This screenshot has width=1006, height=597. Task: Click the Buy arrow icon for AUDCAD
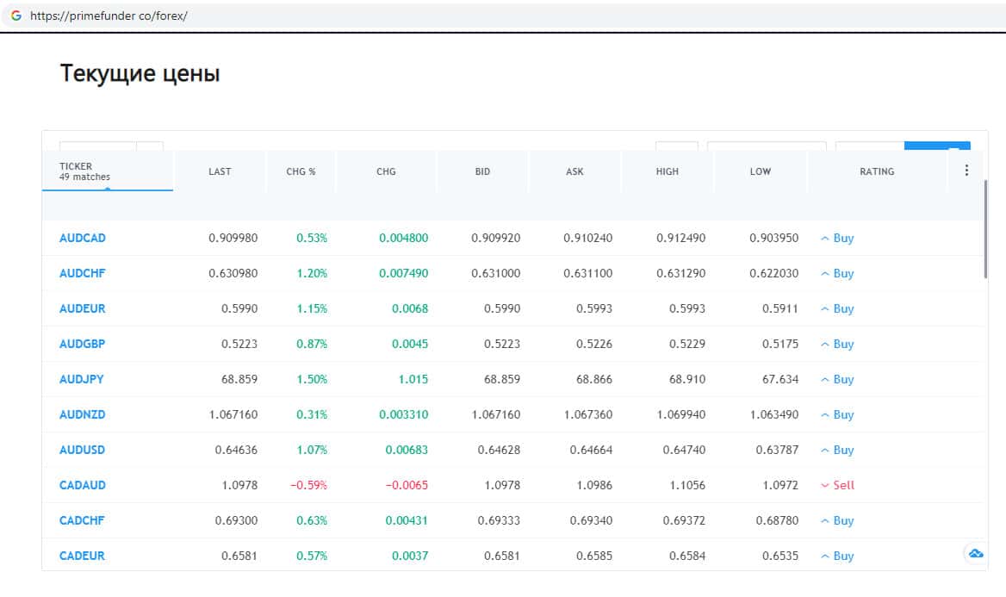[x=824, y=238]
